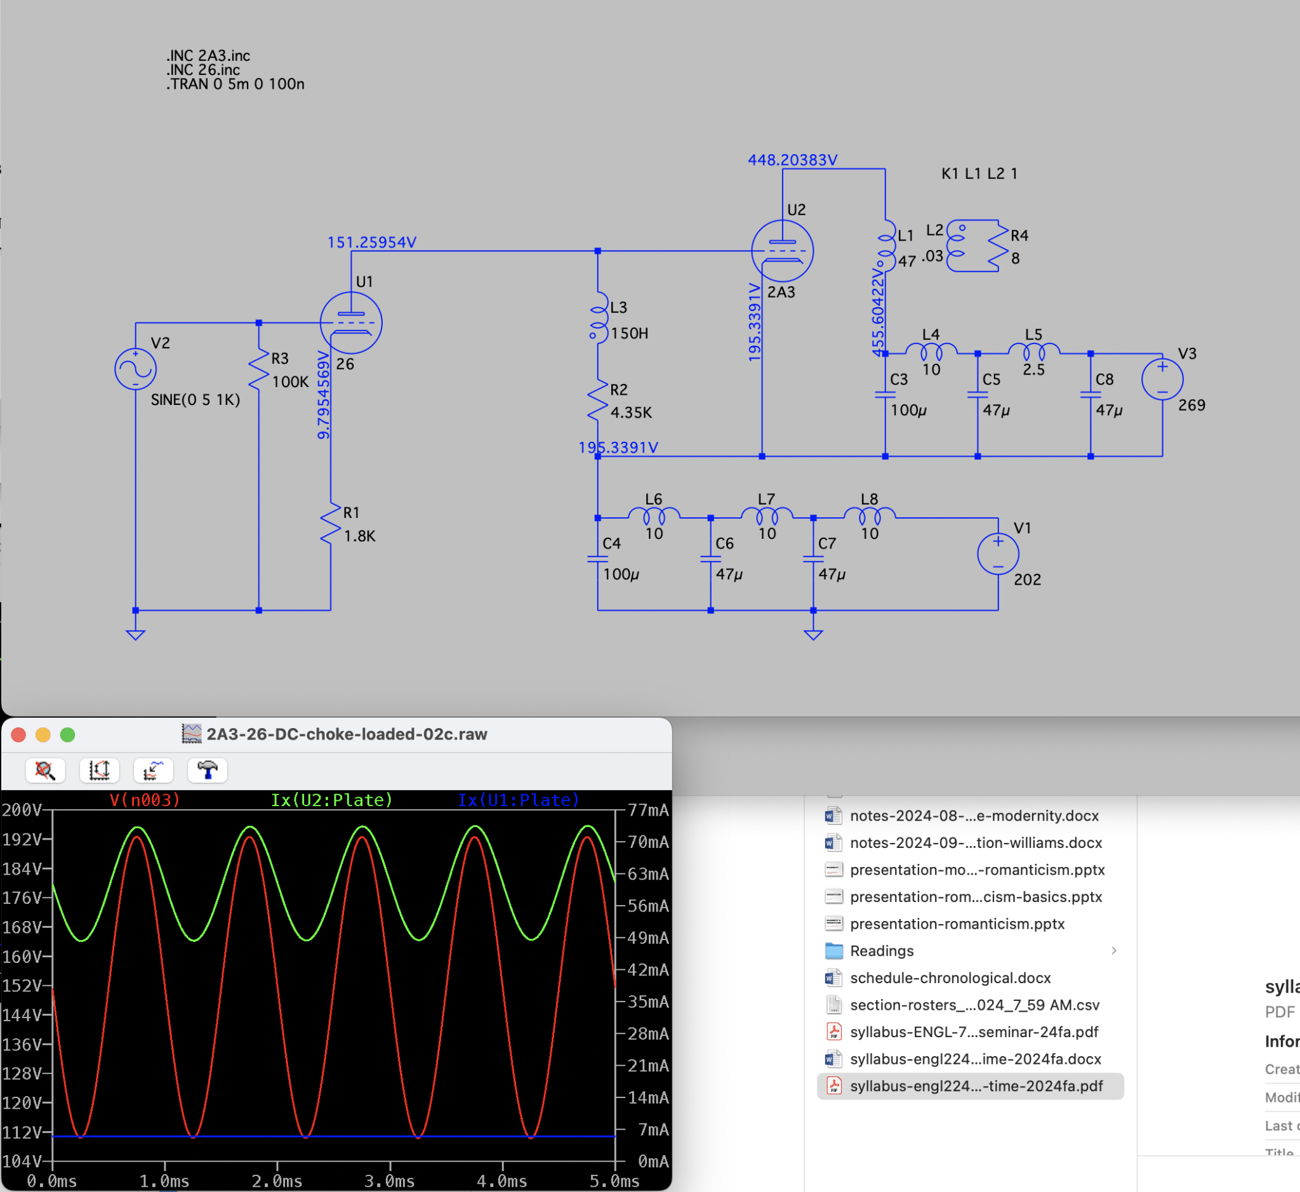Select the U1 type 26 triode symbol
The image size is (1300, 1192).
tap(351, 322)
